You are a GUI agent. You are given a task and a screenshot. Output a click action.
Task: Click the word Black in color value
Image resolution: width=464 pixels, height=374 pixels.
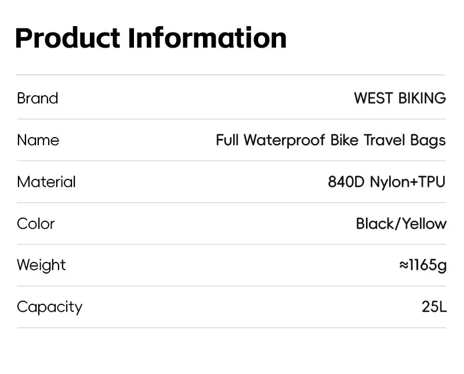point(375,224)
